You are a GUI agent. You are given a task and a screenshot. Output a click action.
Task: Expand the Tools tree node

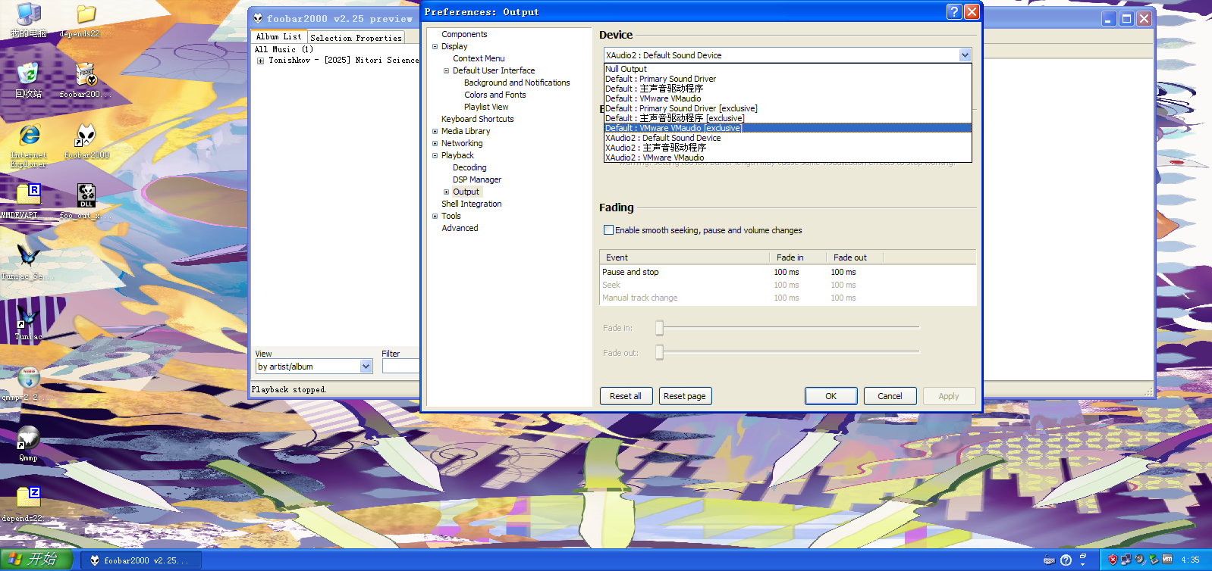(x=435, y=216)
